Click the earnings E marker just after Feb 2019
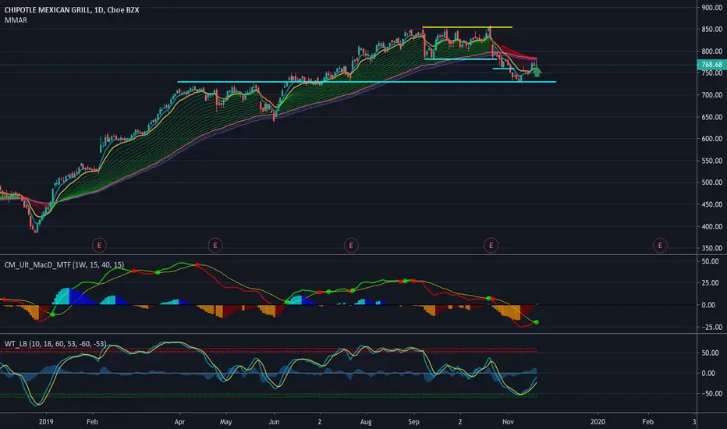The image size is (727, 429). pyautogui.click(x=99, y=245)
